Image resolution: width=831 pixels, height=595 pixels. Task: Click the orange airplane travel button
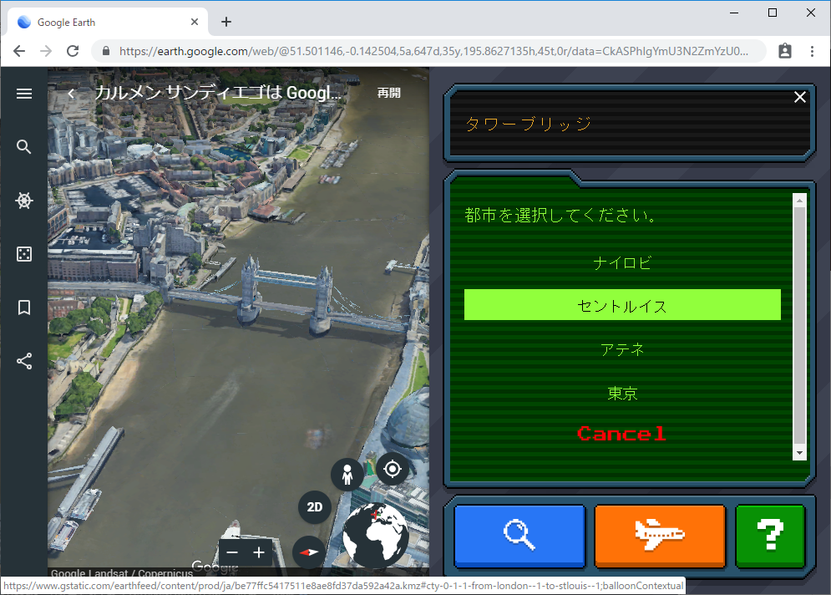(660, 536)
